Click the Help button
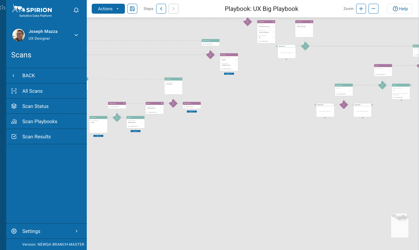The width and height of the screenshot is (419, 250). pyautogui.click(x=400, y=9)
